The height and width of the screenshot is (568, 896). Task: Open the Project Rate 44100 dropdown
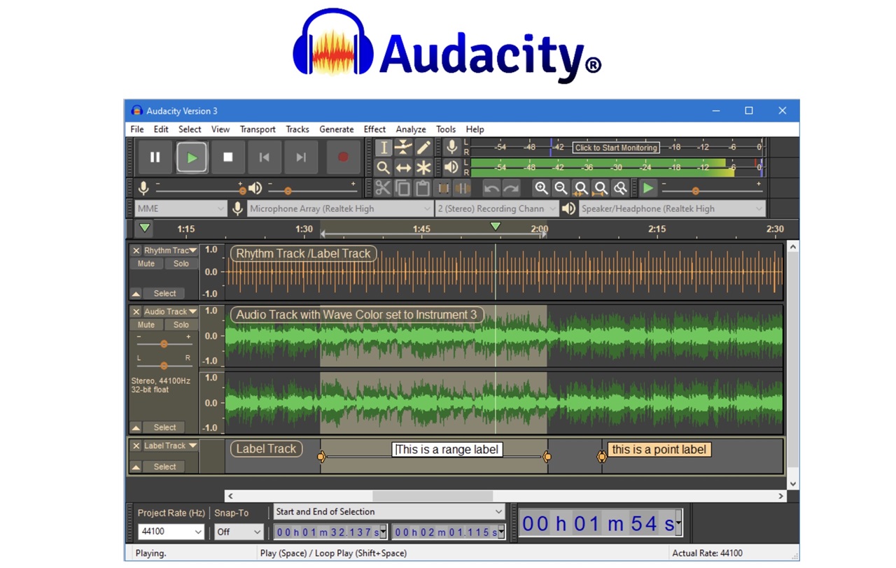(x=171, y=532)
